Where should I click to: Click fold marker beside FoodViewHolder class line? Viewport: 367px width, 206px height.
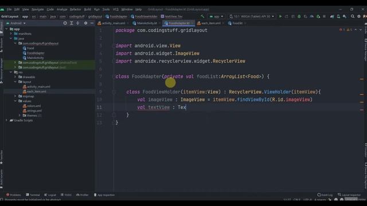click(x=114, y=92)
